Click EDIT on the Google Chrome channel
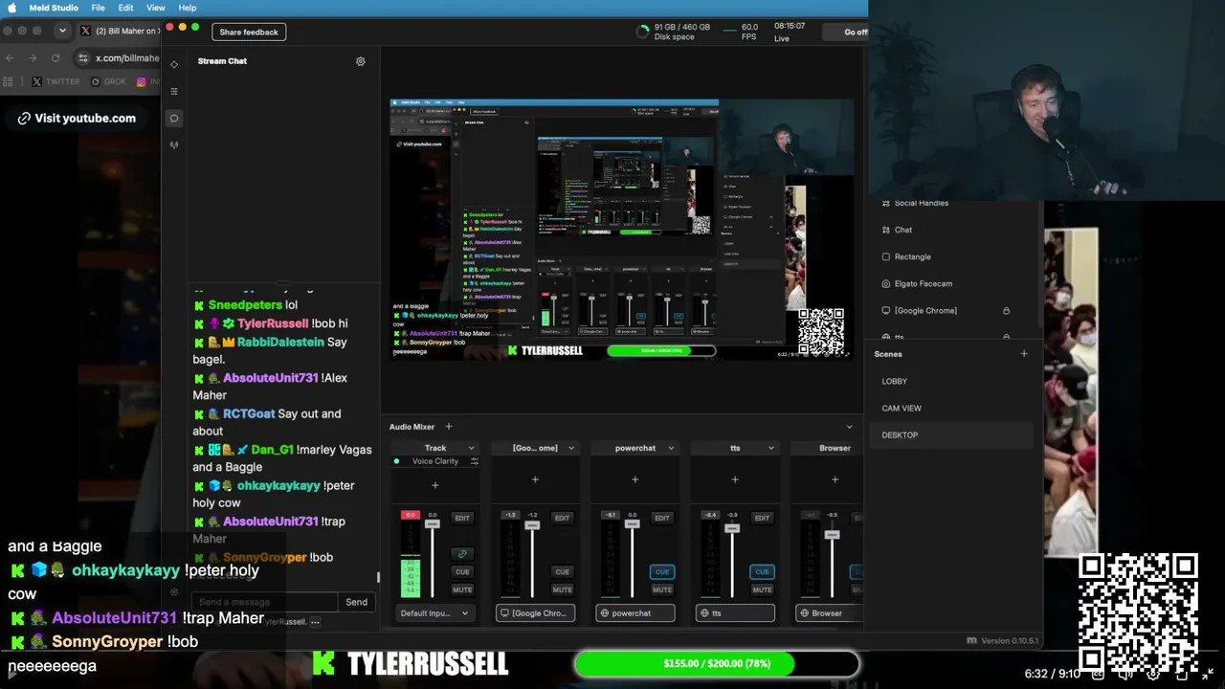 coord(562,518)
